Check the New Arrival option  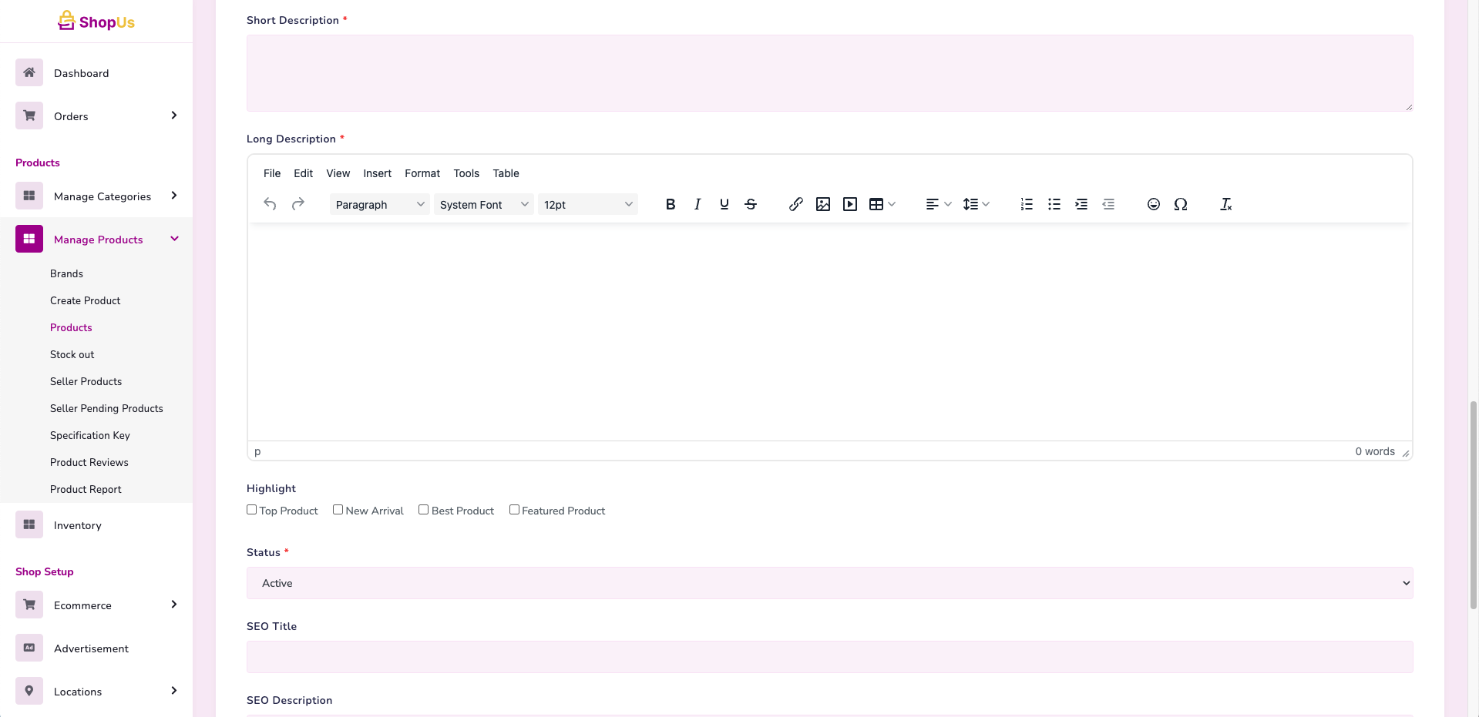pos(338,510)
